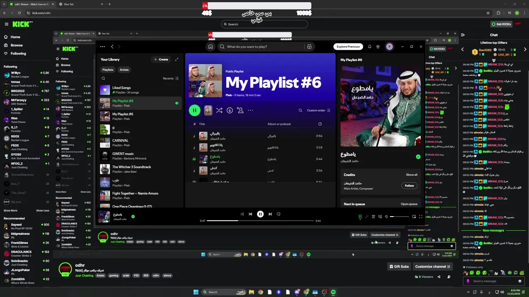
Task: Click Show Less under Following
Action: (43, 210)
